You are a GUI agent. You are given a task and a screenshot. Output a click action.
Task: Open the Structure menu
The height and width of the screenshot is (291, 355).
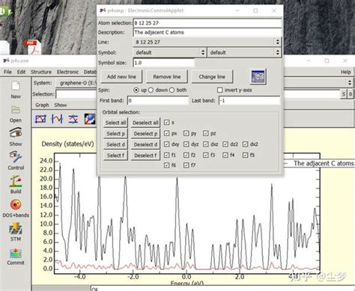[x=41, y=72]
